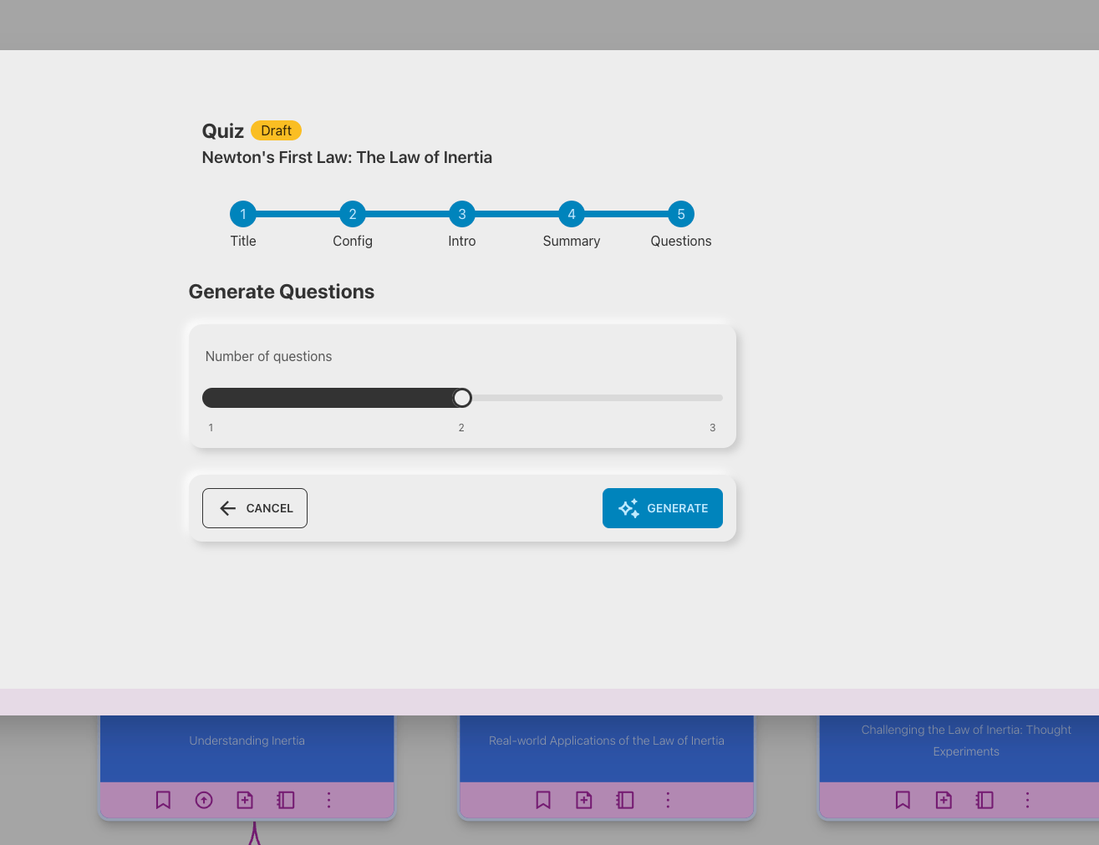Expand the three-dot menu on Real-world Applications card
Viewport: 1099px width, 845px height.
click(x=668, y=800)
